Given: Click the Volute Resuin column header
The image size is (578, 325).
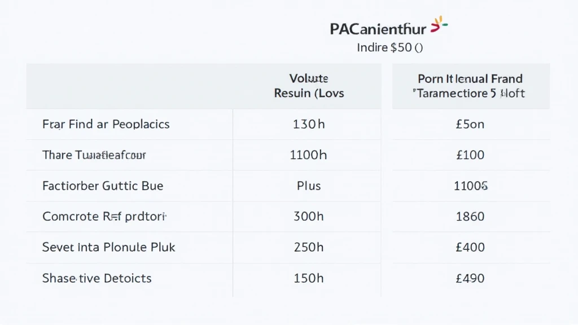Looking at the screenshot, I should click(309, 86).
